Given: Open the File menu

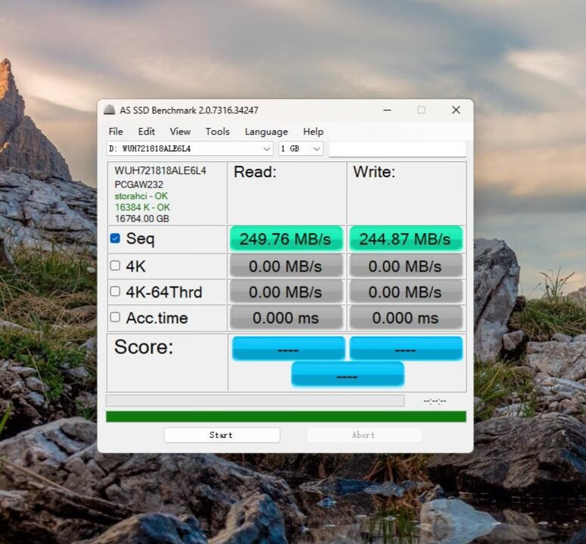Looking at the screenshot, I should click(116, 132).
